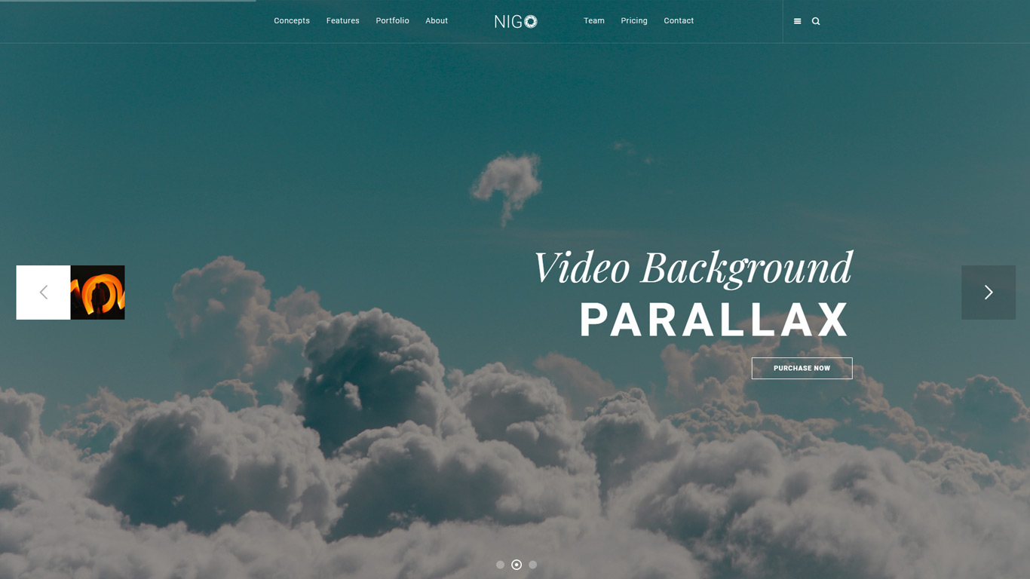The image size is (1030, 579).
Task: Click the Purchase Now button
Action: pyautogui.click(x=802, y=369)
